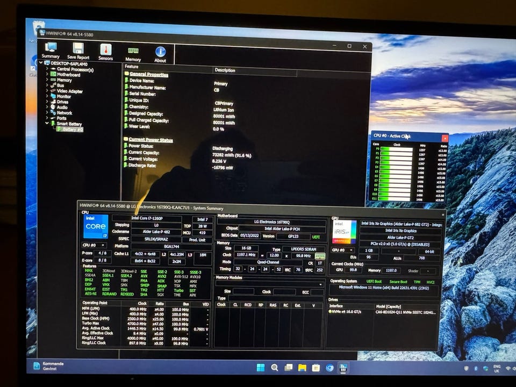Collapse the Smart Battery node
Image resolution: width=516 pixels, height=387 pixels.
(47, 123)
